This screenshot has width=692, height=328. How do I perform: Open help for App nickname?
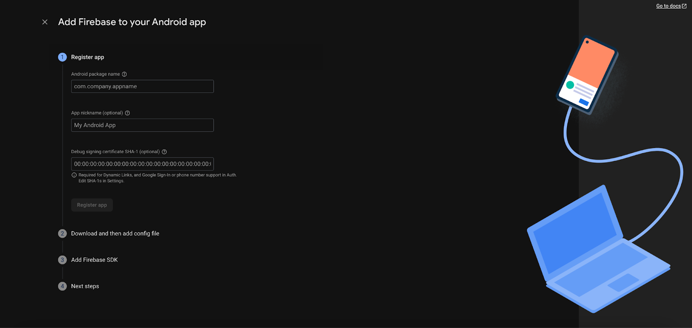pyautogui.click(x=128, y=113)
